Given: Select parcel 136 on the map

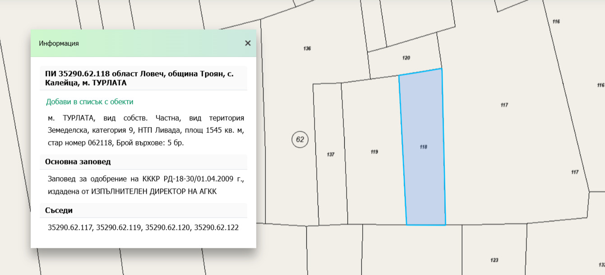Looking at the screenshot, I should click(307, 49).
